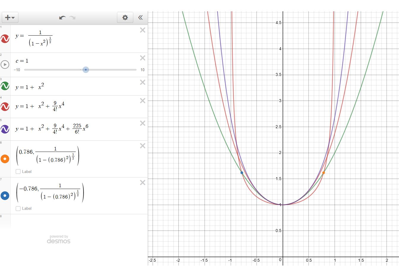
Task: Click the slider's lower limit -10
Action: pos(17,70)
